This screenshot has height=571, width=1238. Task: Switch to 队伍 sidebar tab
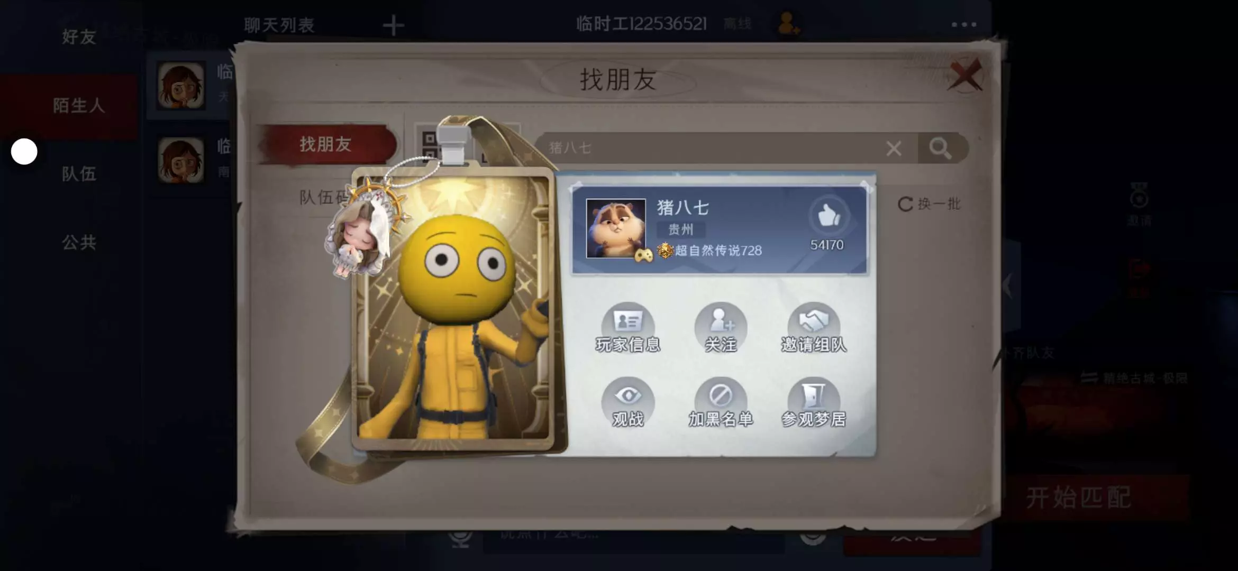79,173
